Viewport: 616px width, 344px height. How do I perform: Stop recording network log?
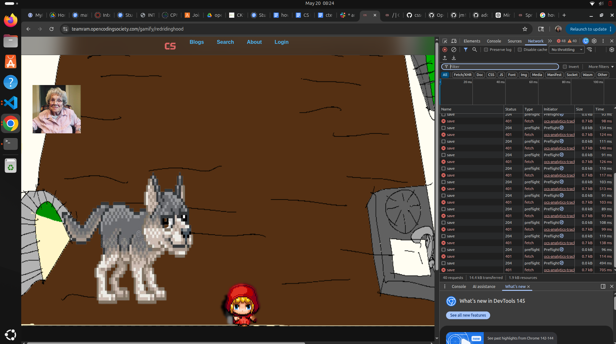tap(445, 50)
